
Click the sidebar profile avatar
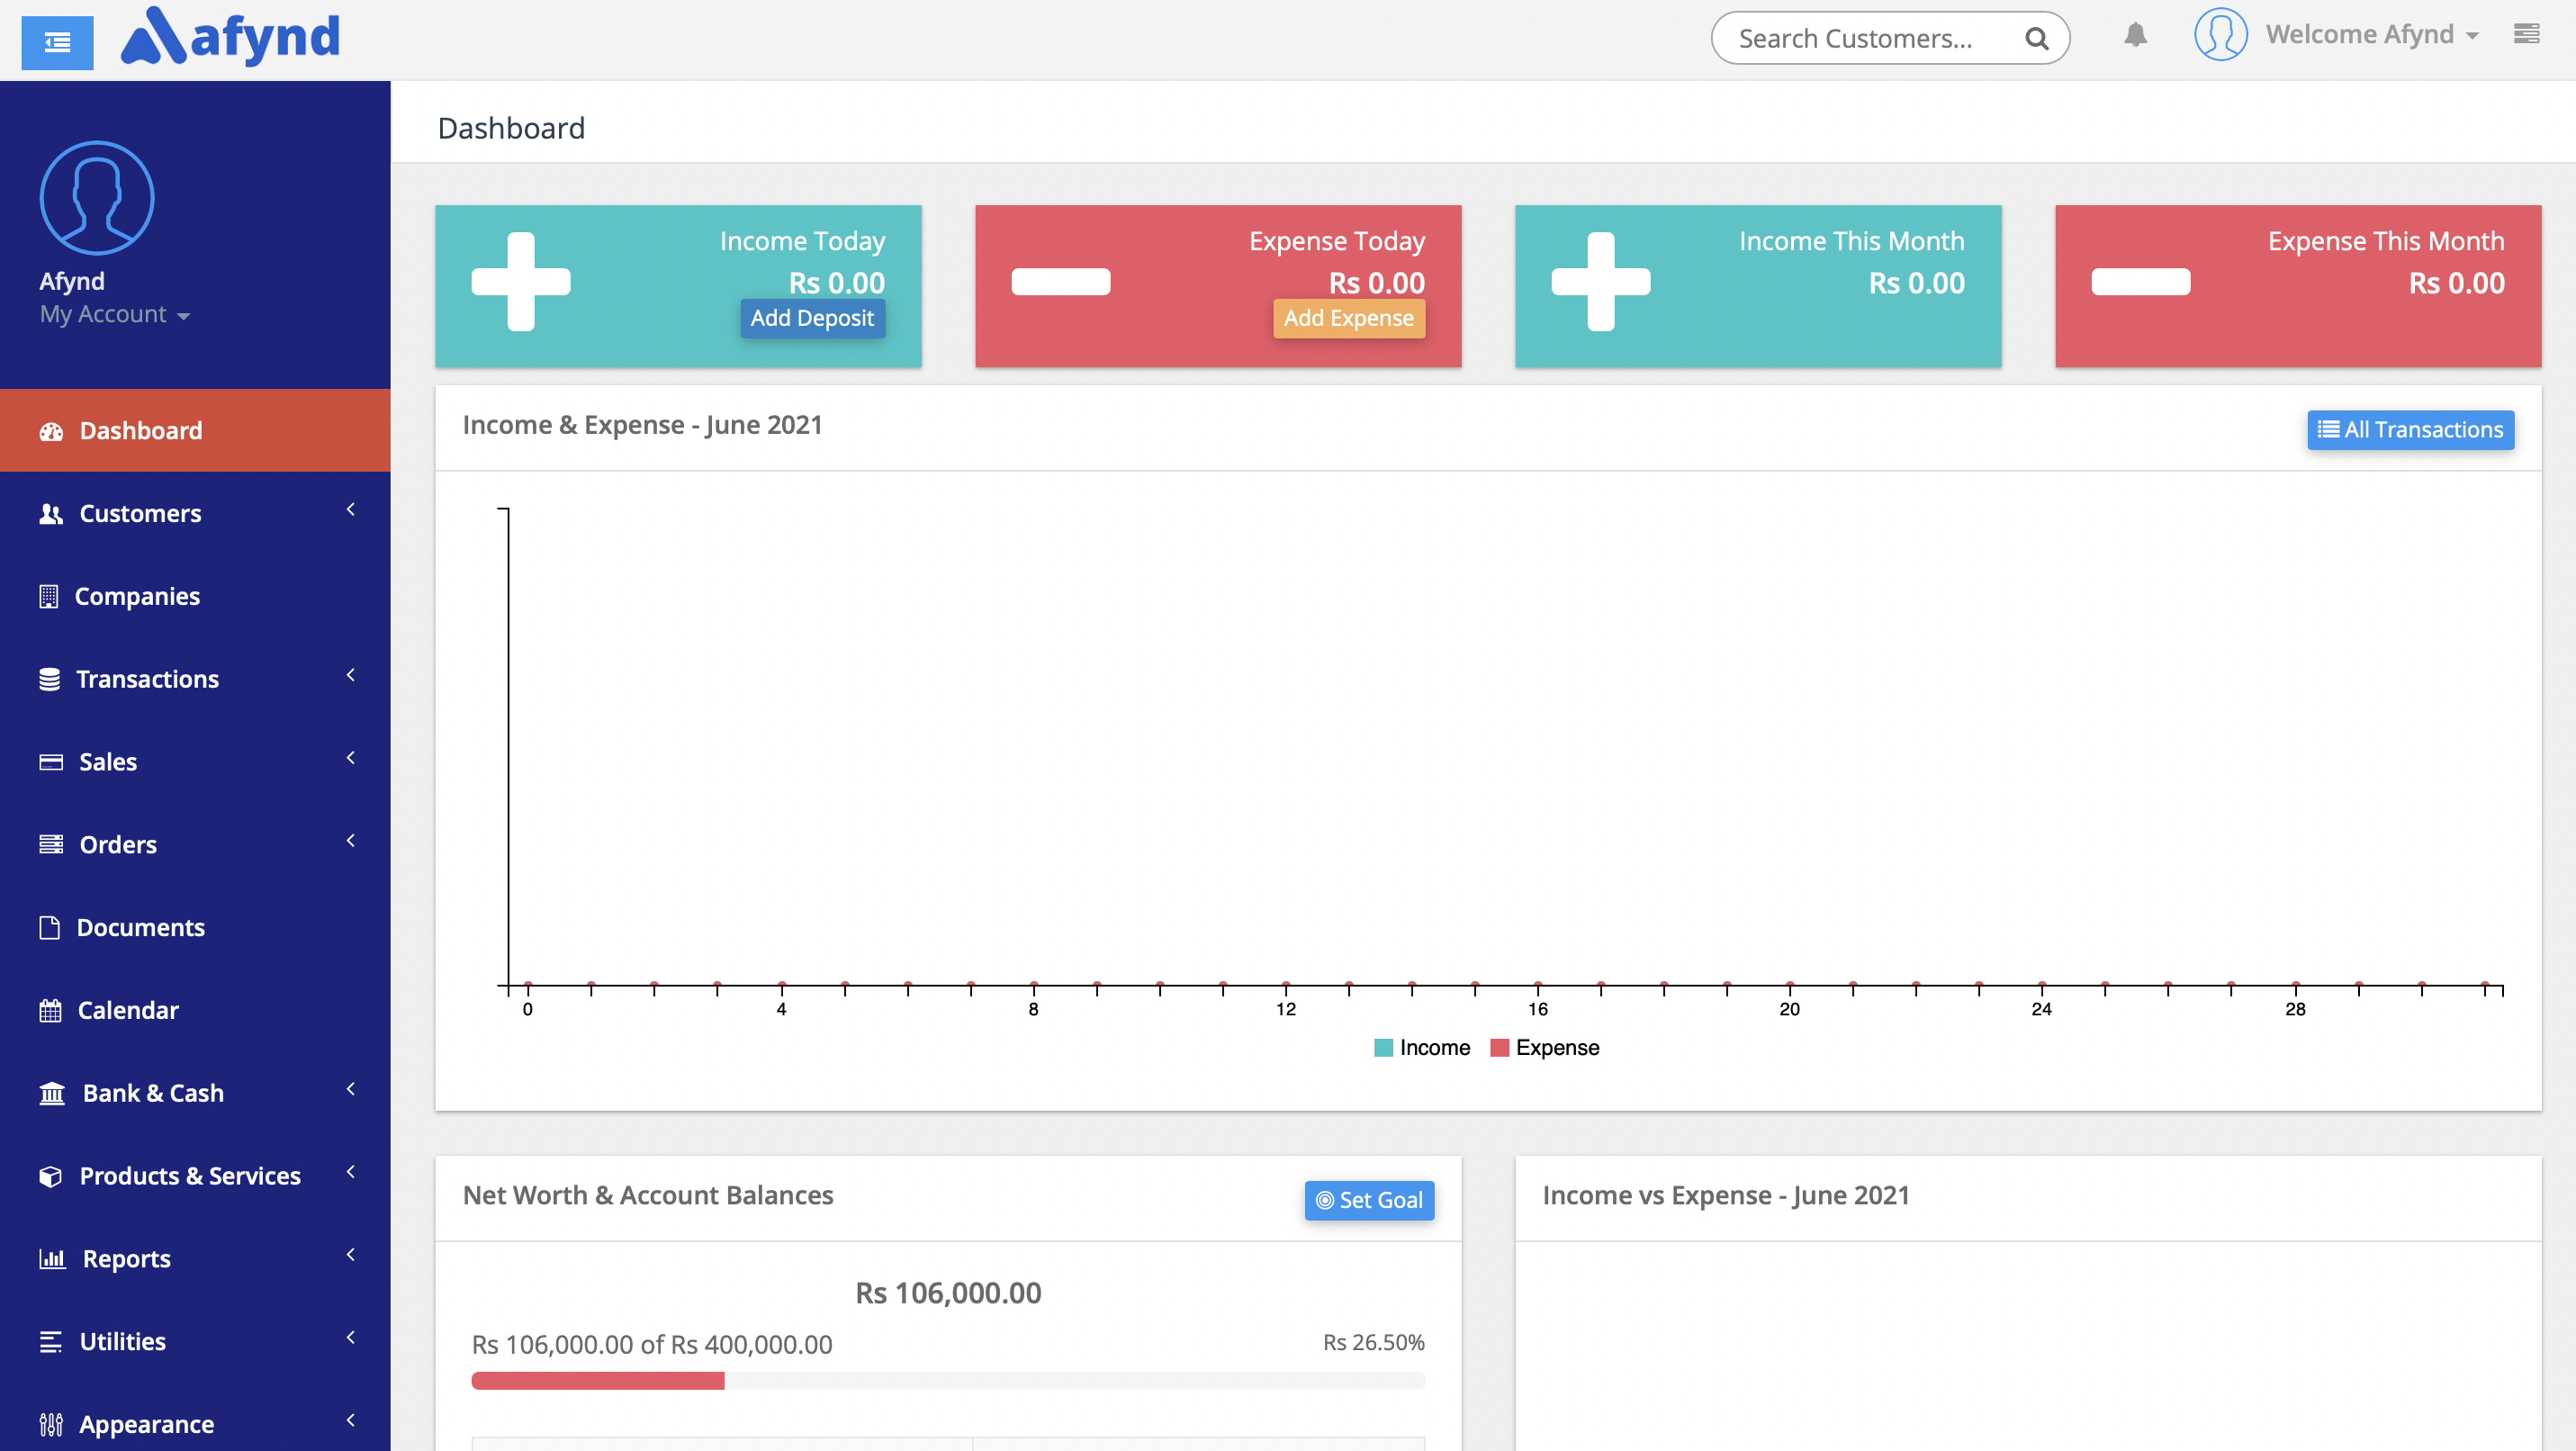[97, 198]
